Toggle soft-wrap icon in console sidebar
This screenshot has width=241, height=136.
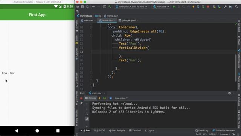pos(87,114)
